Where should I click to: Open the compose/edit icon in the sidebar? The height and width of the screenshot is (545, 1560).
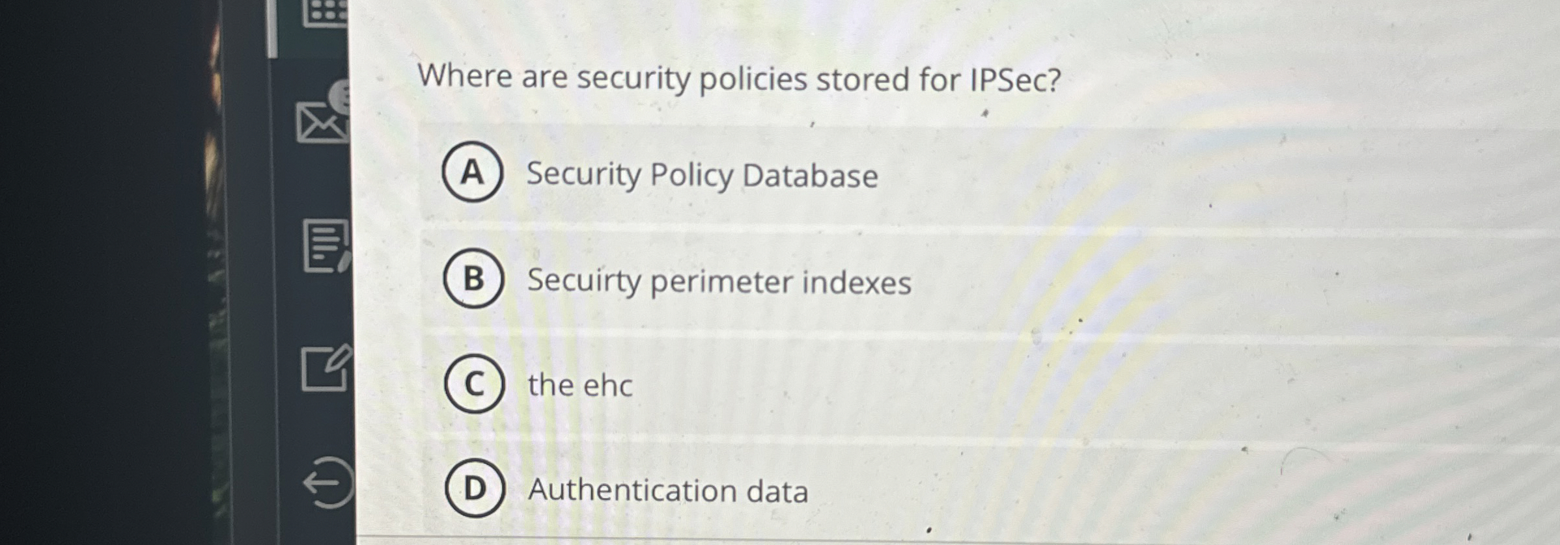[326, 367]
